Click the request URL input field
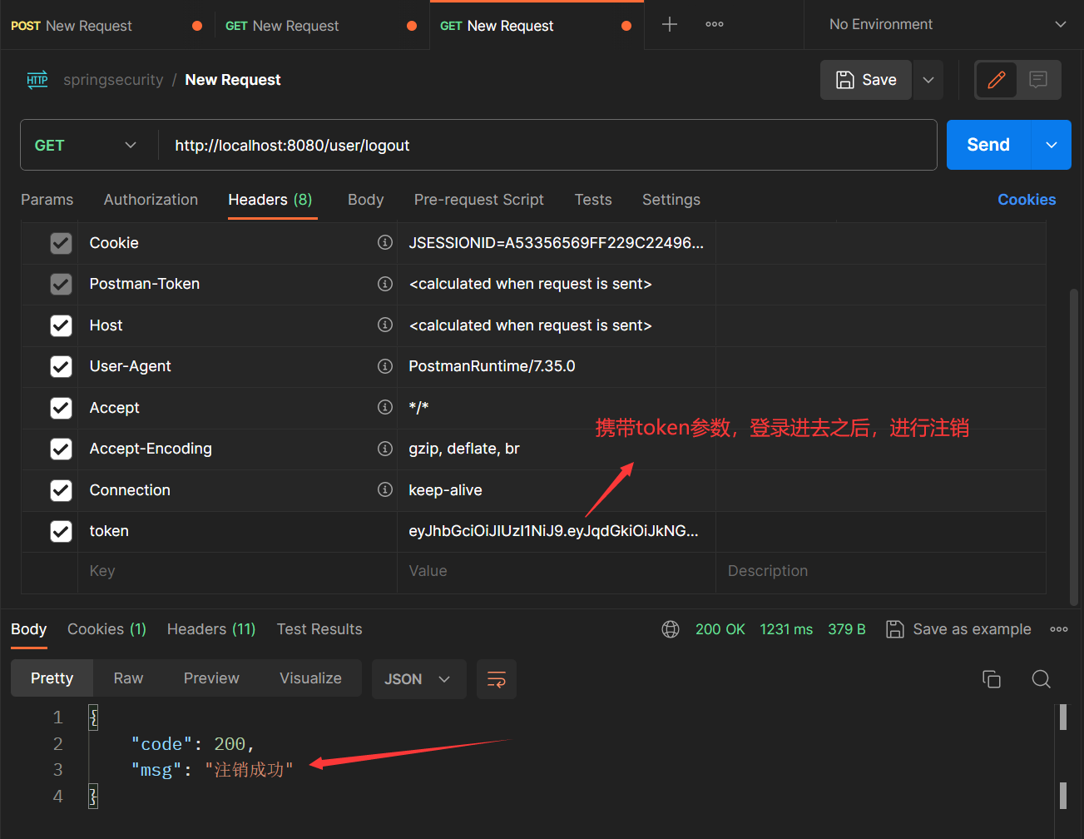This screenshot has width=1084, height=839. tap(547, 145)
